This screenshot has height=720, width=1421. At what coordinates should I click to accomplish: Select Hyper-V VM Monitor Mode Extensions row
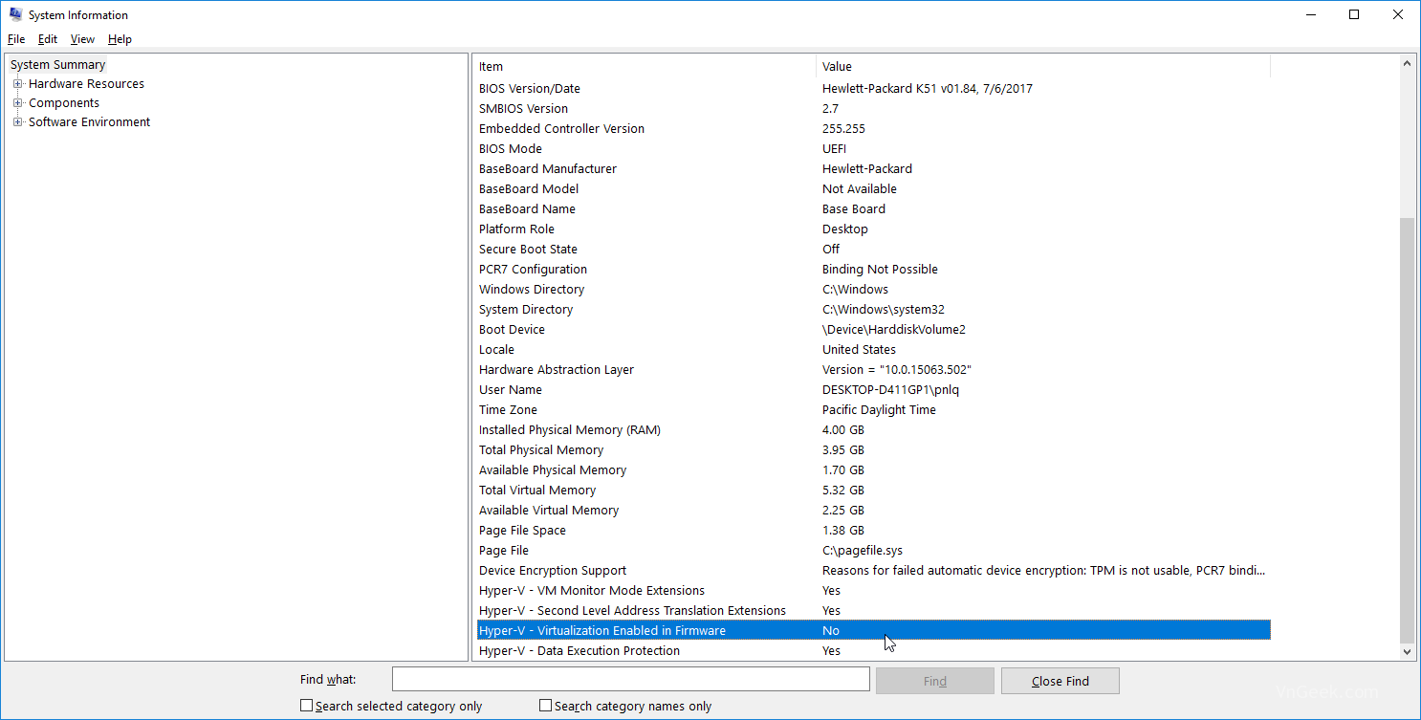pyautogui.click(x=873, y=591)
